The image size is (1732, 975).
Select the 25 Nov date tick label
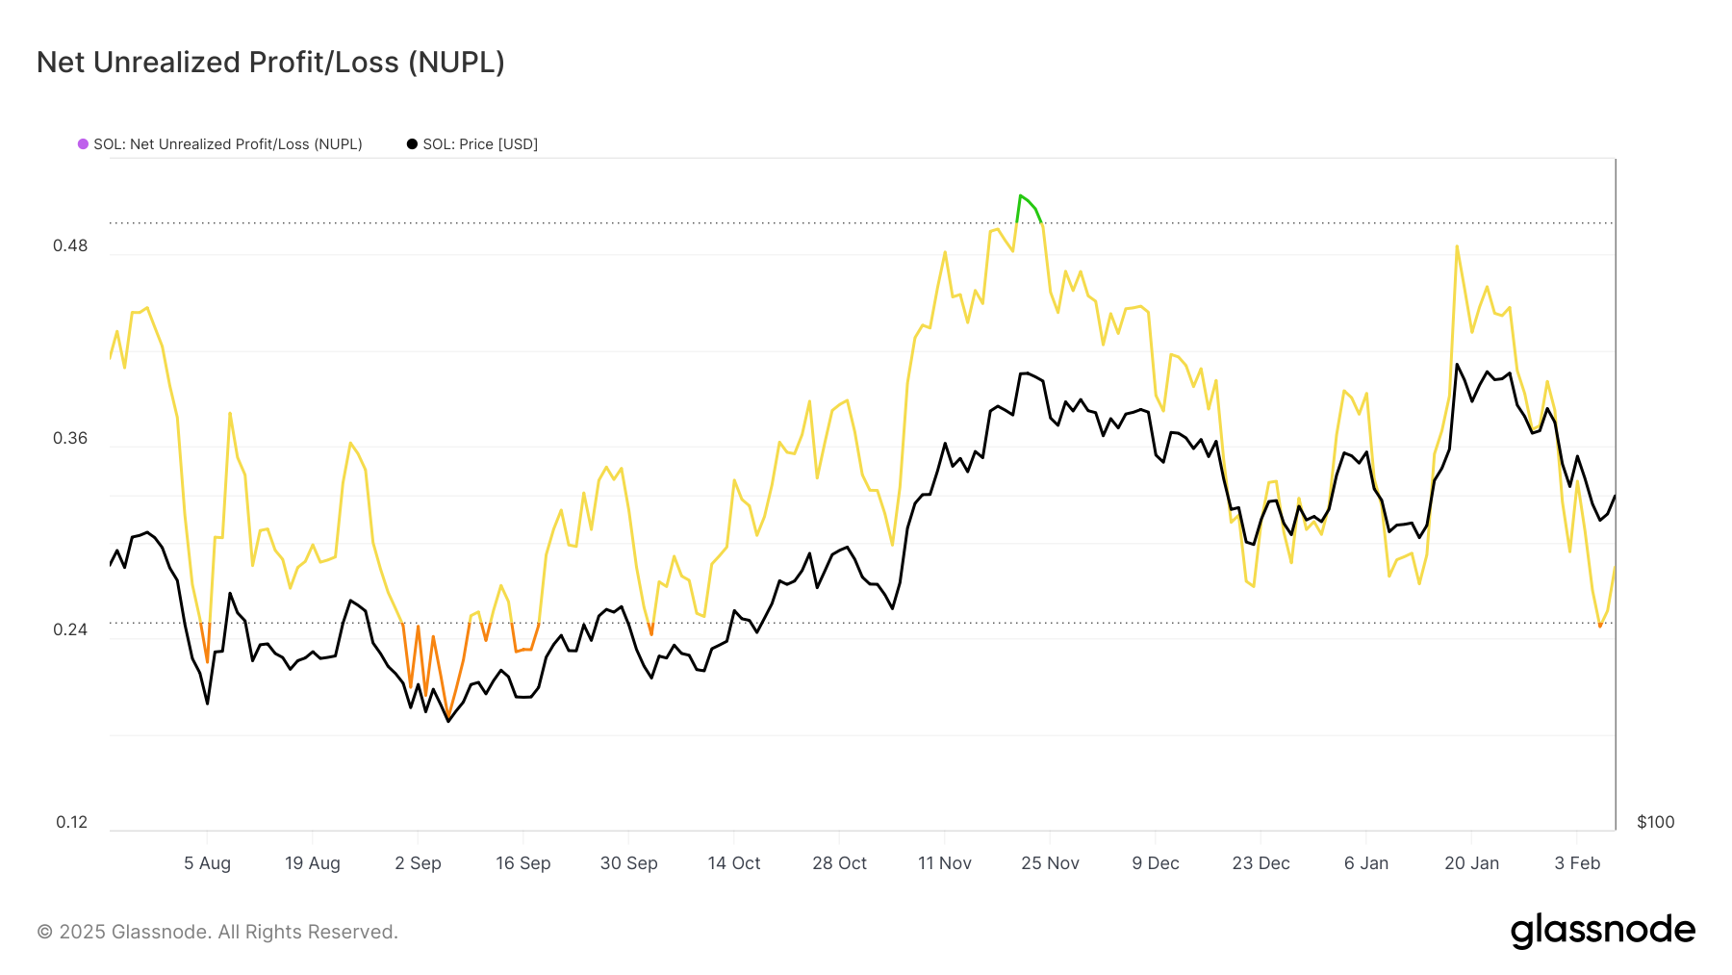tap(1050, 863)
